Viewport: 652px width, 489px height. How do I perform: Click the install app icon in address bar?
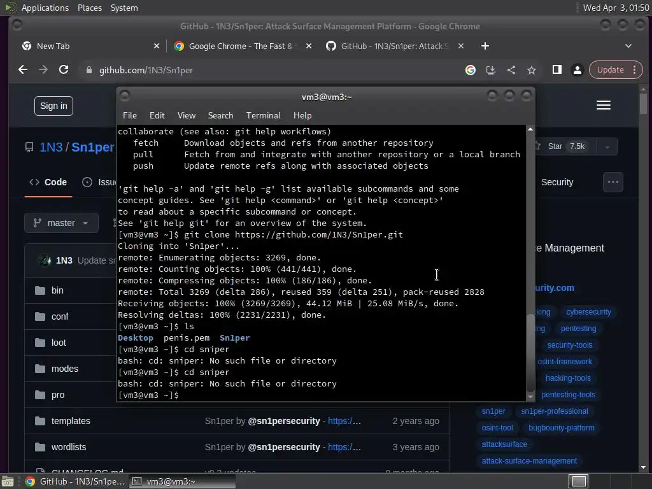coord(491,70)
